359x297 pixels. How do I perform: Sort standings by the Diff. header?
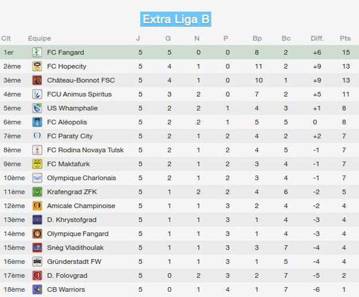click(x=317, y=38)
